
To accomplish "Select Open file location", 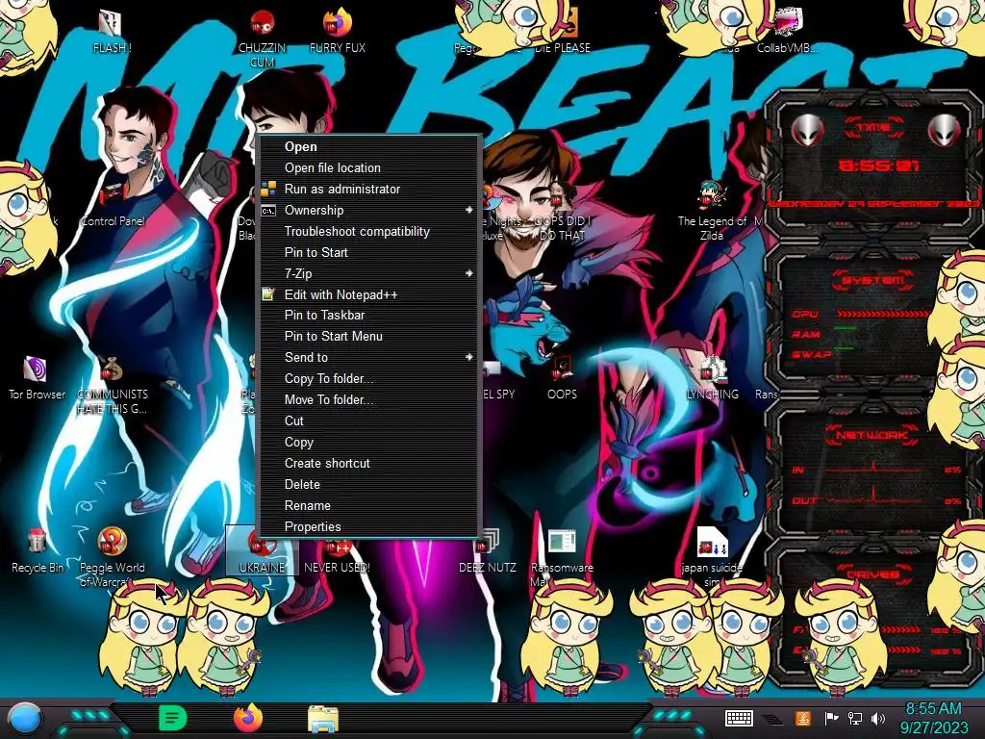I will coord(370,167).
